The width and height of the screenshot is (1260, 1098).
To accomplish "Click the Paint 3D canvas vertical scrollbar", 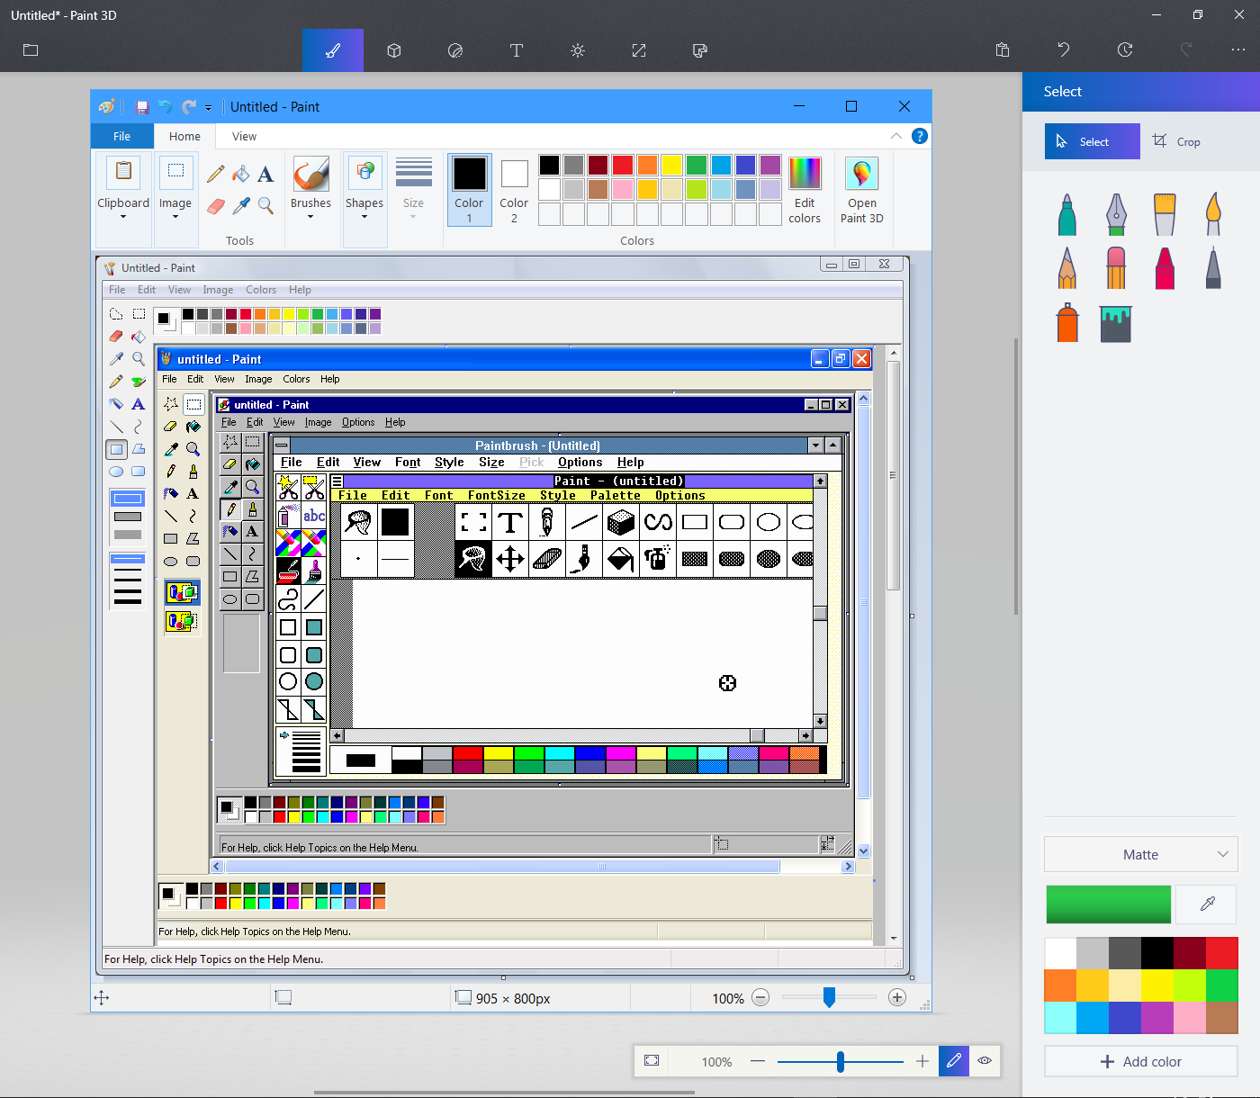I will pyautogui.click(x=1017, y=477).
